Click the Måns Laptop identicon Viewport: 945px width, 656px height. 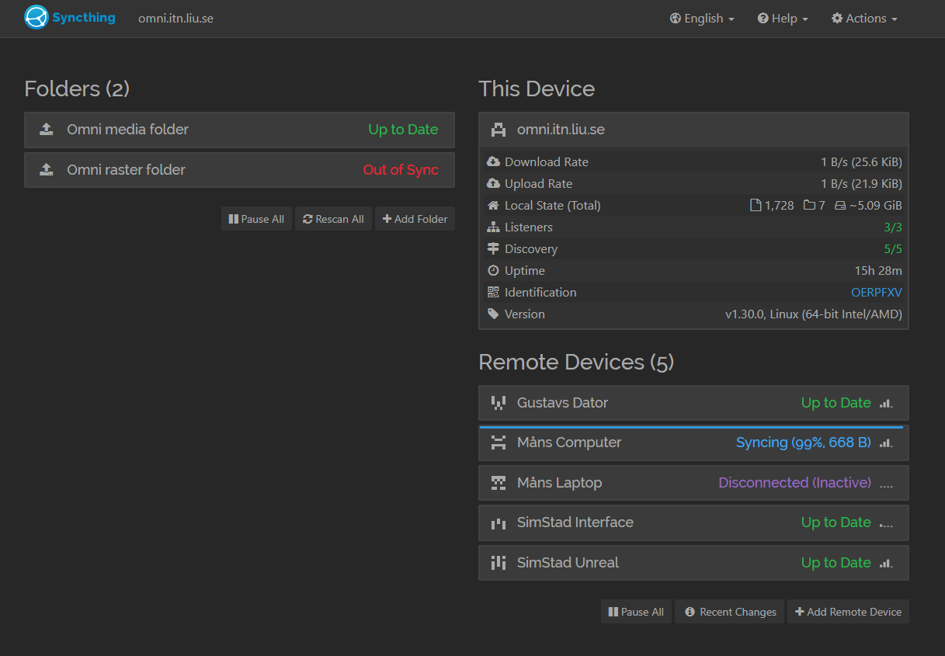click(499, 483)
